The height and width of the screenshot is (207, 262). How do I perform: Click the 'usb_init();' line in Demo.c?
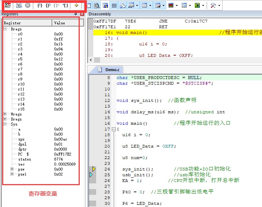pos(138,175)
